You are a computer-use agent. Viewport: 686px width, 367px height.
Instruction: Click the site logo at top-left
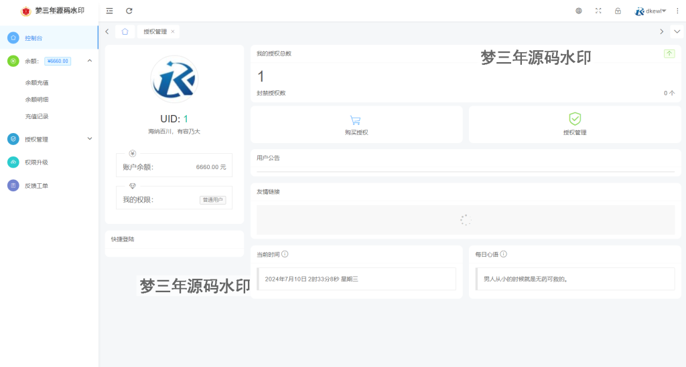pyautogui.click(x=26, y=11)
